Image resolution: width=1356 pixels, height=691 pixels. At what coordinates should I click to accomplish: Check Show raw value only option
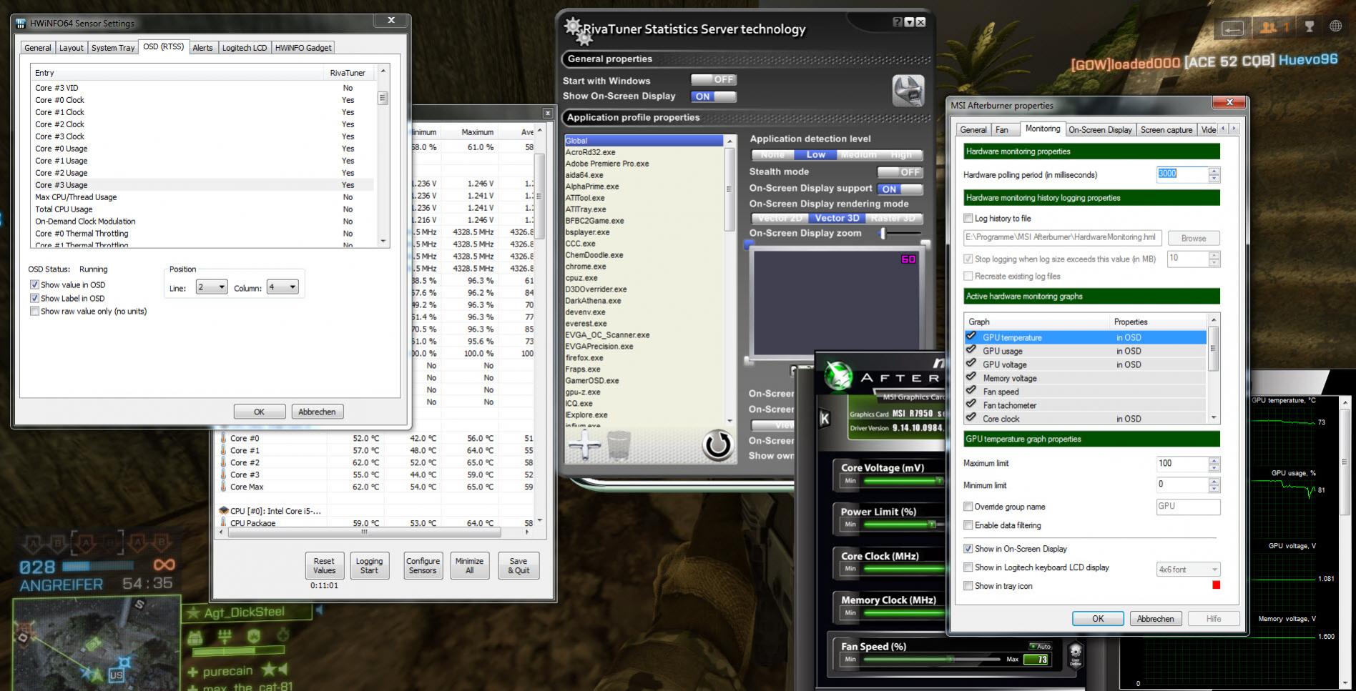[x=34, y=311]
